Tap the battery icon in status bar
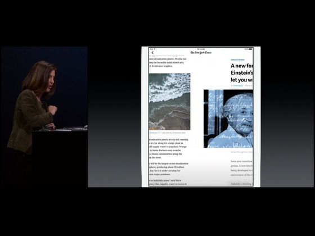This screenshot has width=315, height=236. tap(250, 49)
